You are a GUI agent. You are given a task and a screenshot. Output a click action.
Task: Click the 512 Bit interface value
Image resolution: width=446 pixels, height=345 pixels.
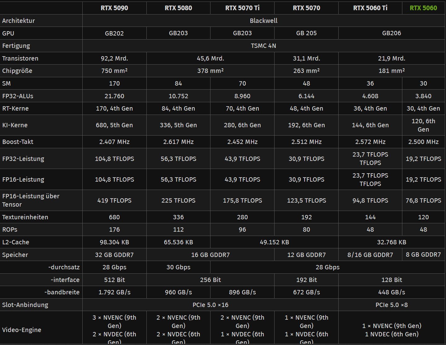(114, 280)
